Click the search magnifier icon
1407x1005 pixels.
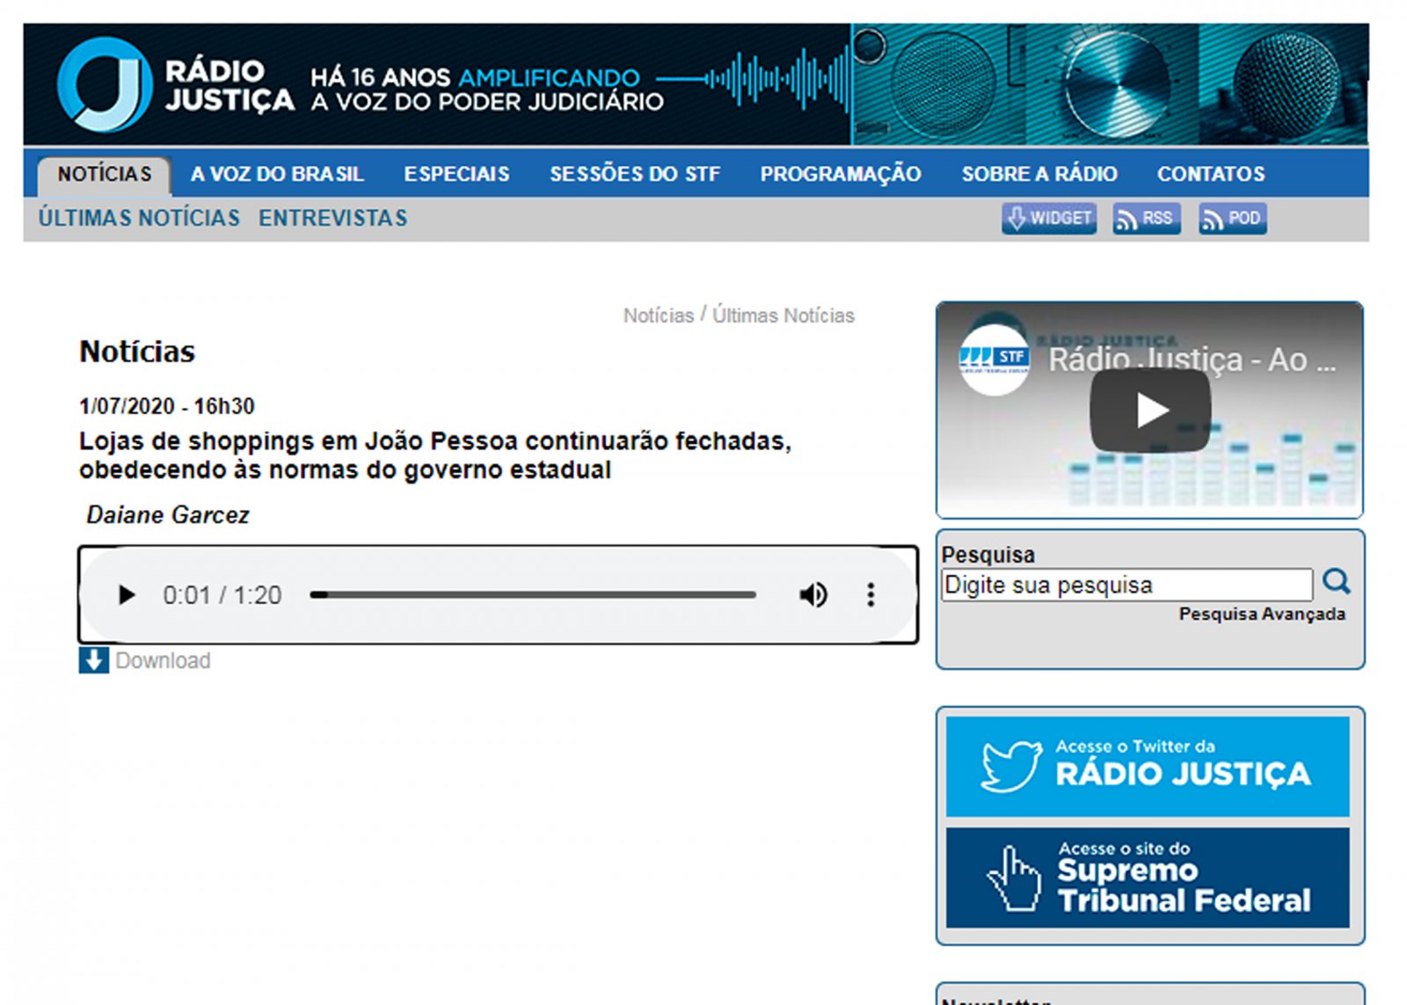[x=1336, y=582]
